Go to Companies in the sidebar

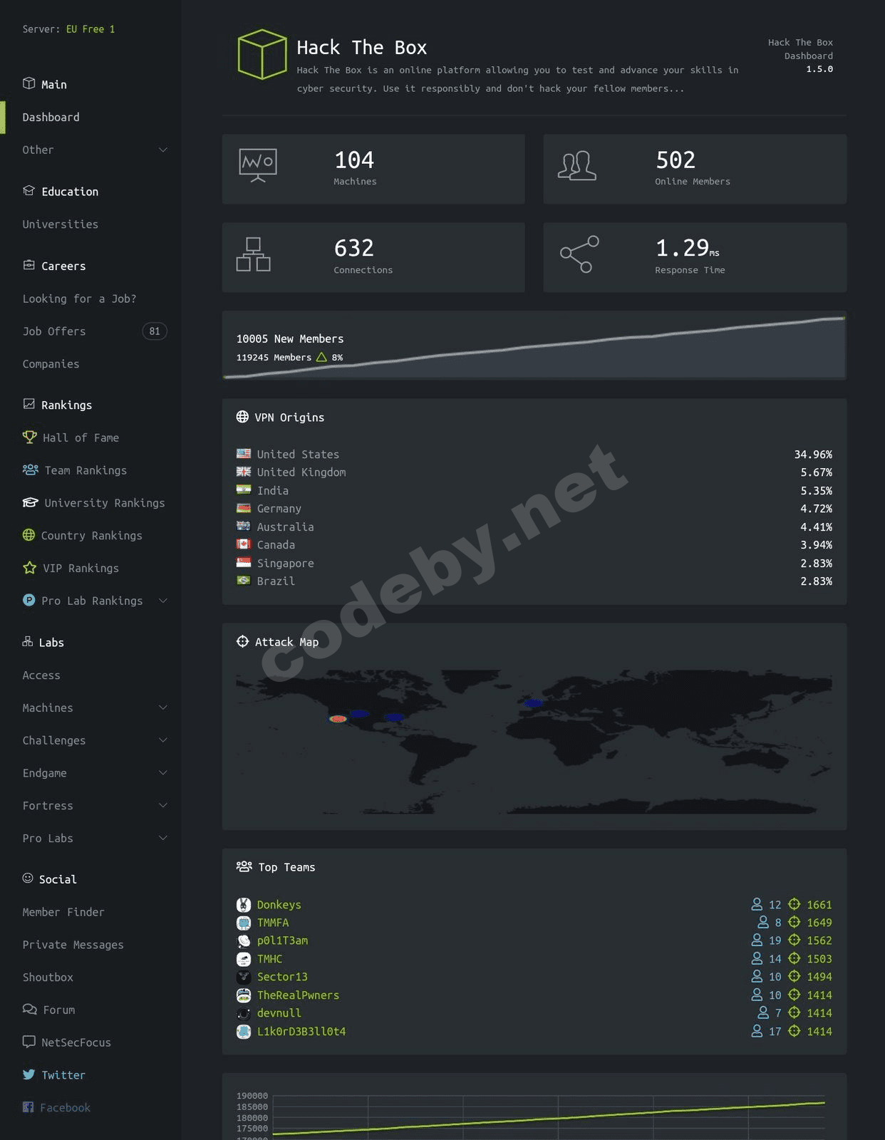tap(51, 363)
